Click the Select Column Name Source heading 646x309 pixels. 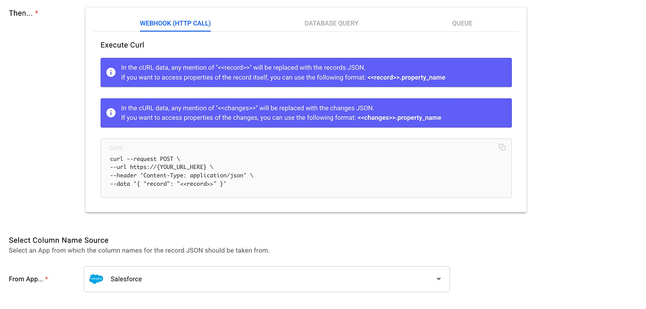coord(58,240)
